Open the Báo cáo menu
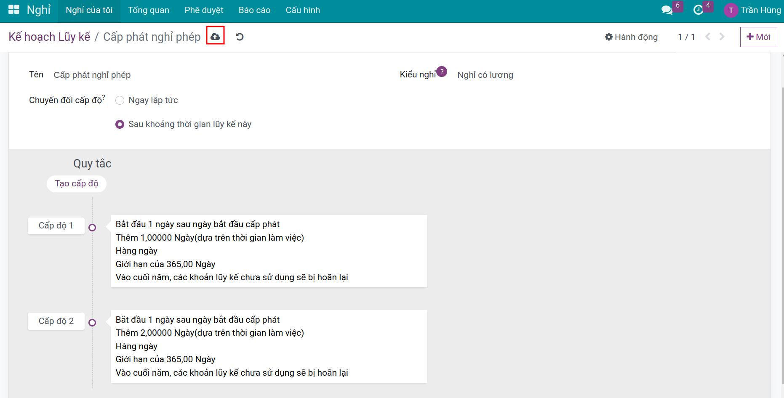The image size is (784, 398). point(254,10)
